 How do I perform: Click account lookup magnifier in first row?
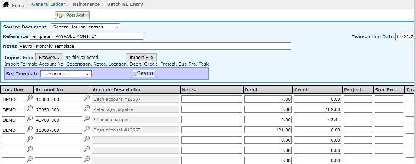click(x=87, y=98)
